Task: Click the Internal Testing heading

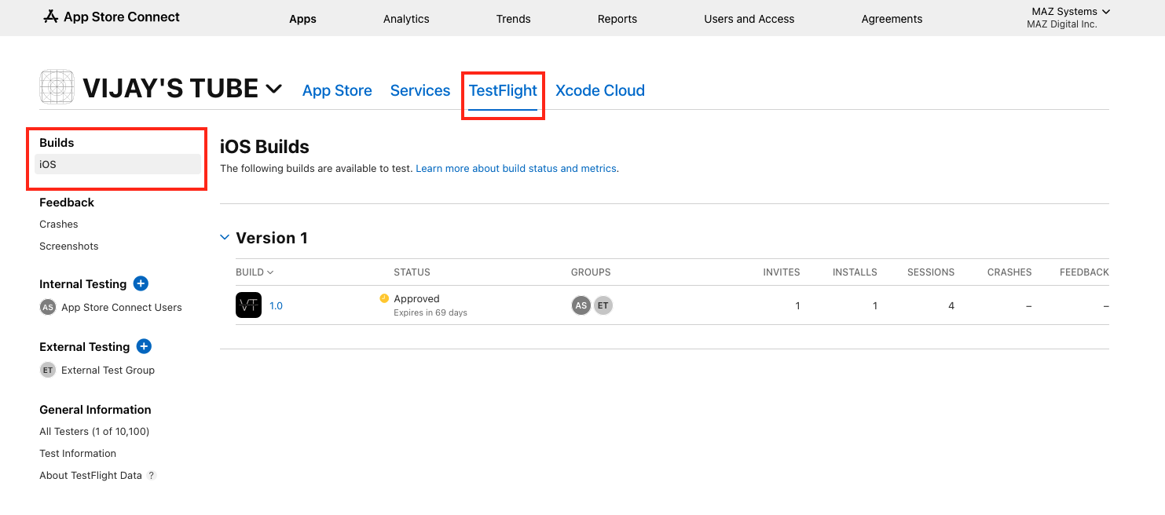Action: (82, 284)
